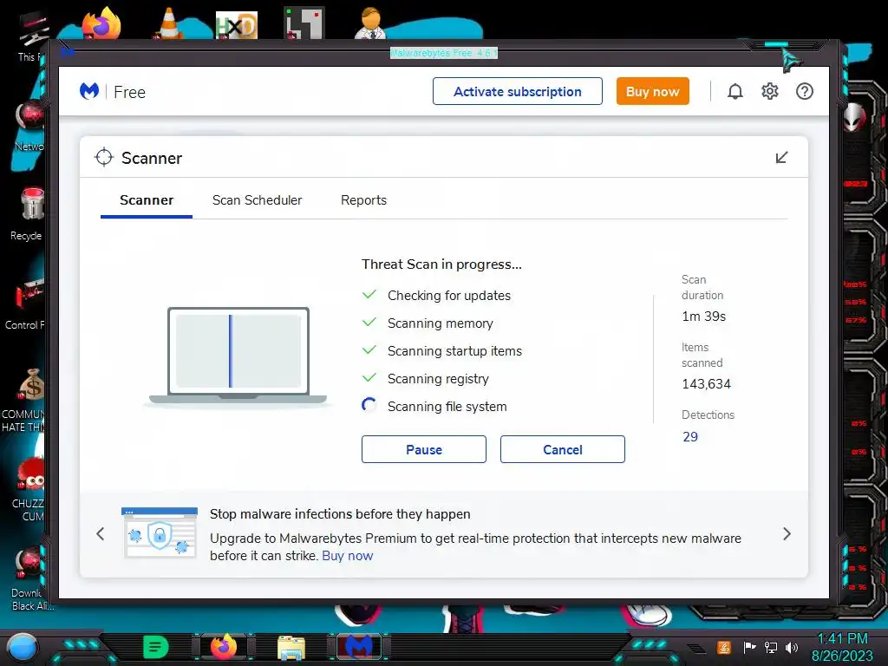Open Firefox desktop shortcut
The width and height of the screenshot is (888, 666).
[102, 23]
